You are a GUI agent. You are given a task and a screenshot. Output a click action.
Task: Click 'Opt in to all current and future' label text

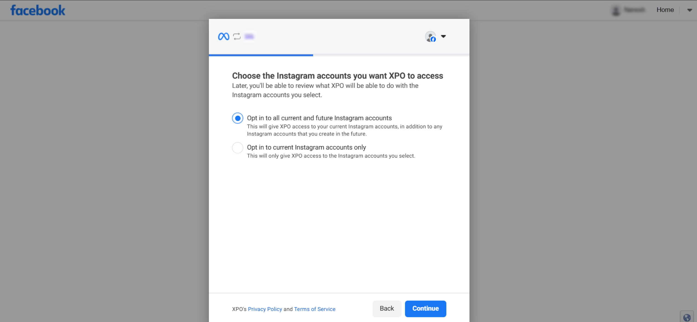pos(319,118)
